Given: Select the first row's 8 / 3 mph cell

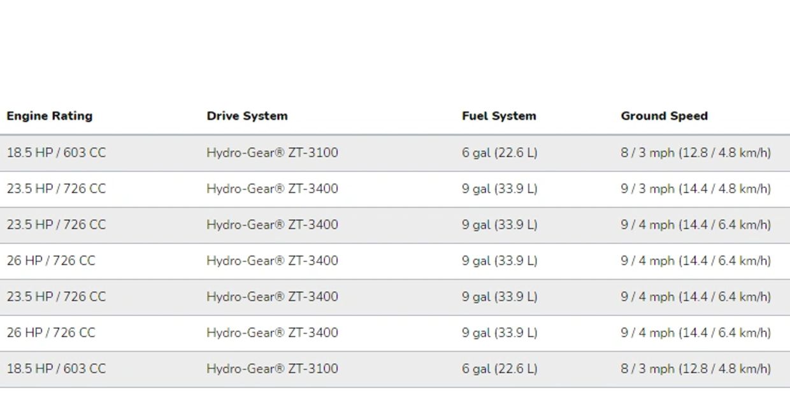Looking at the screenshot, I should click(x=696, y=153).
